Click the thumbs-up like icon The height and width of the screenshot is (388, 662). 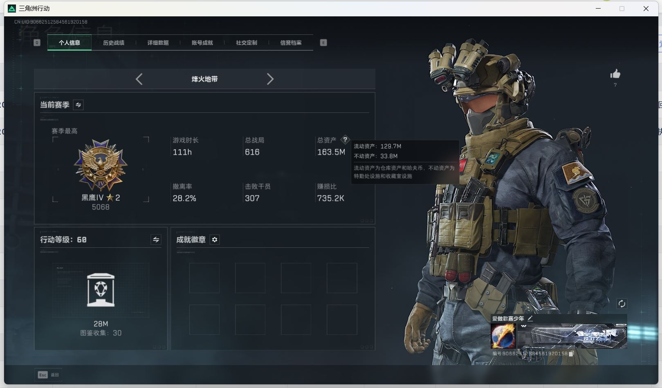click(x=615, y=74)
